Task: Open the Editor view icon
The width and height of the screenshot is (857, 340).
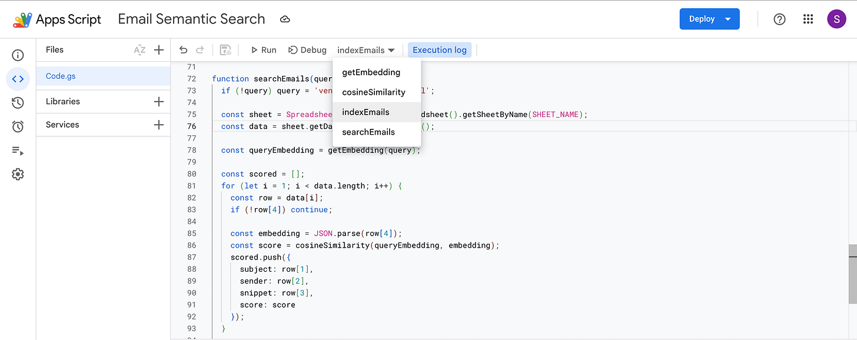Action: [18, 79]
